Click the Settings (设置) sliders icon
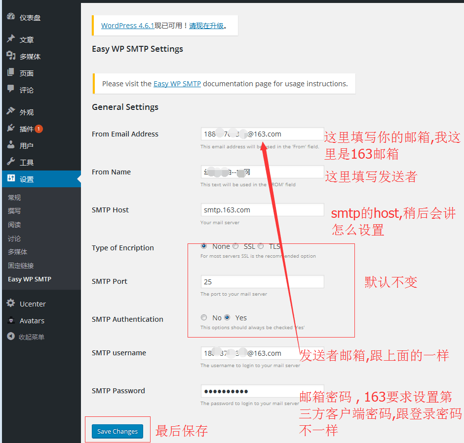Image resolution: width=464 pixels, height=443 pixels. [x=11, y=178]
